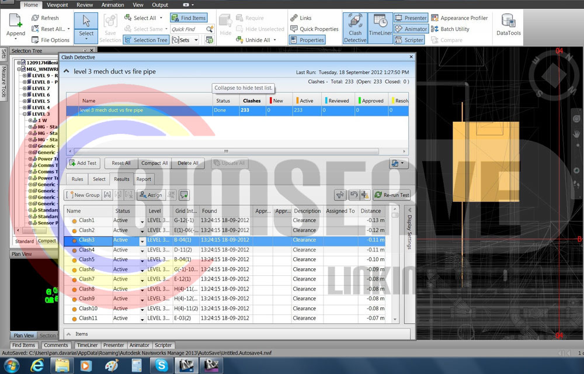Close the Clash Detective window
The image size is (584, 374).
pyautogui.click(x=411, y=57)
